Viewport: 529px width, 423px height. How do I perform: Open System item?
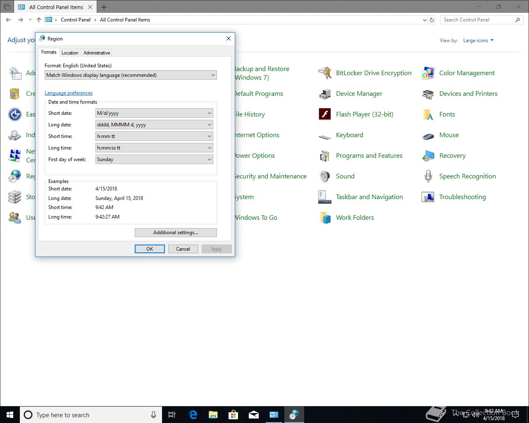coord(244,197)
